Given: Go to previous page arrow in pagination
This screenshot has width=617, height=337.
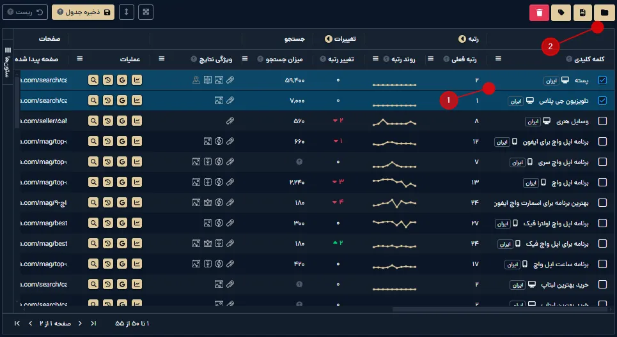Looking at the screenshot, I should pyautogui.click(x=30, y=323).
